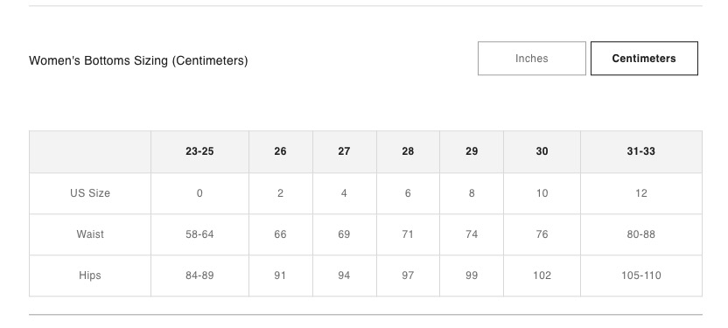Screen dimensions: 728x328
Task: Click the Waist row label
Action: pos(90,234)
